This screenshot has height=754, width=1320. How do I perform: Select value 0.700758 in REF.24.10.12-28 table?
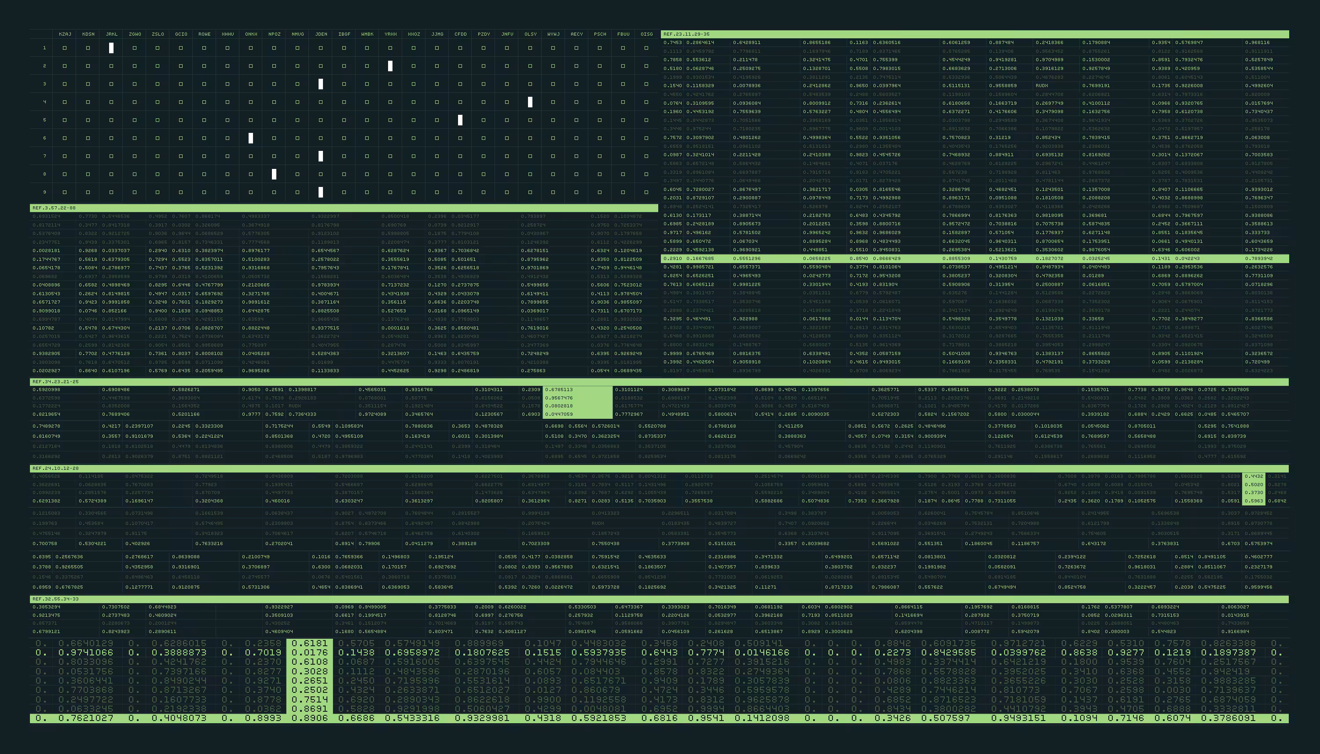click(x=44, y=544)
